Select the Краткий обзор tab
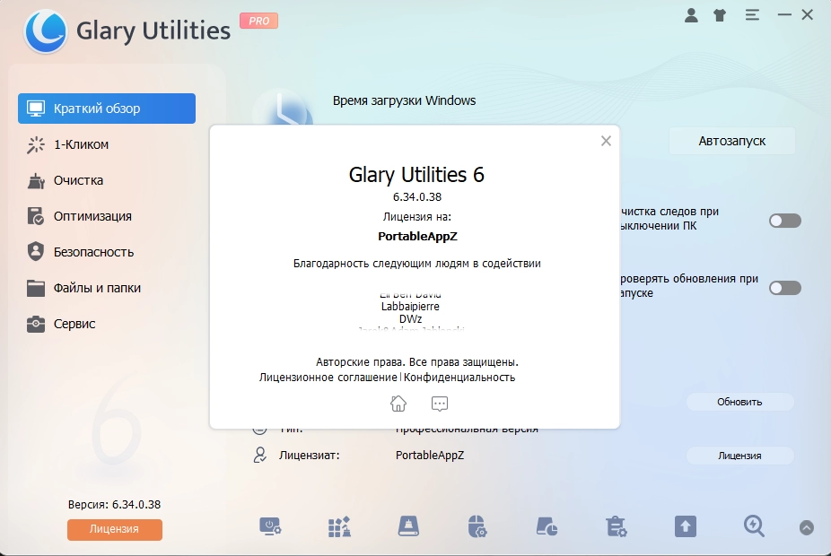This screenshot has width=831, height=556. point(107,109)
